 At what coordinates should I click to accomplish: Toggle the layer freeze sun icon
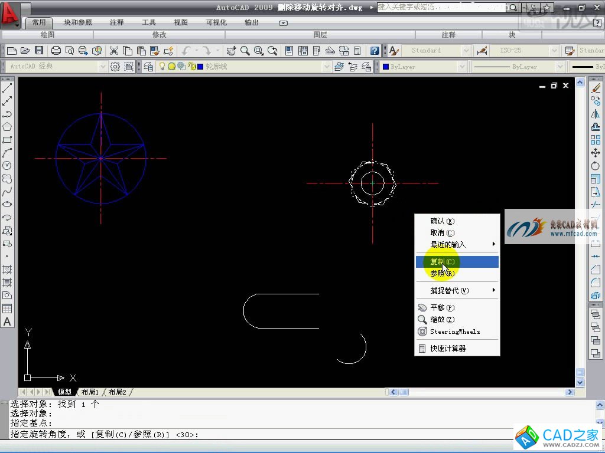tap(171, 67)
